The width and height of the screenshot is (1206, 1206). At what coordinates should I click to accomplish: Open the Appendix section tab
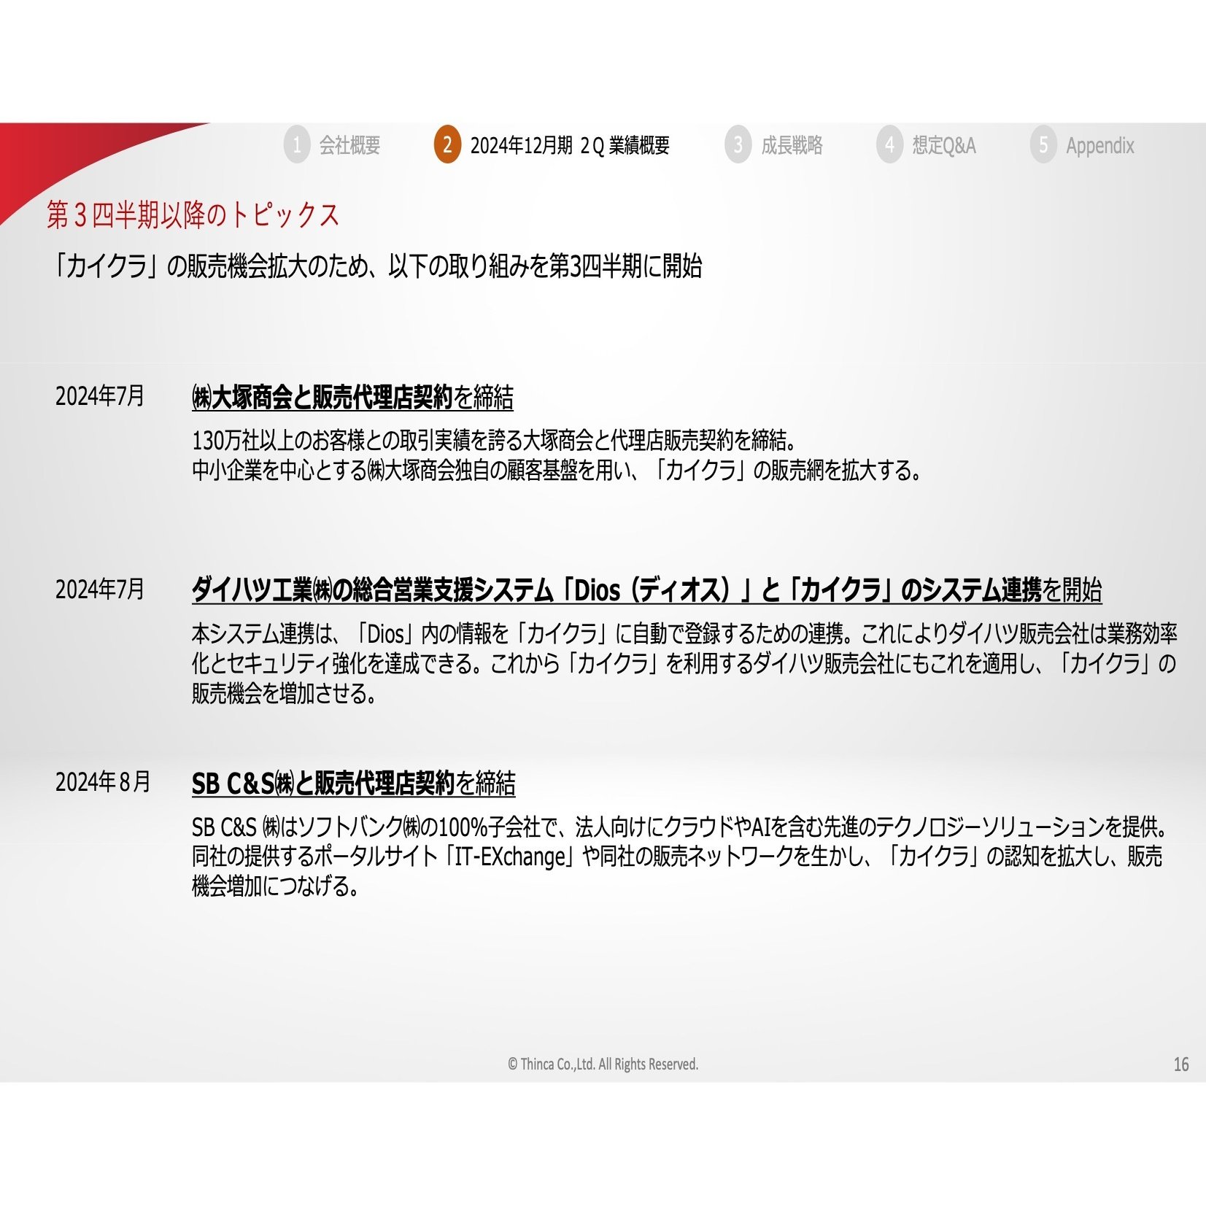tap(1100, 145)
